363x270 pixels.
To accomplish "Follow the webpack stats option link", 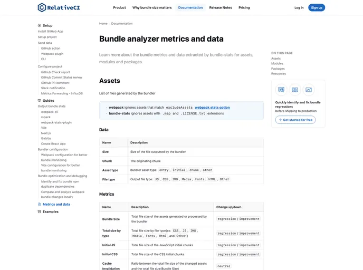I will tap(212, 108).
